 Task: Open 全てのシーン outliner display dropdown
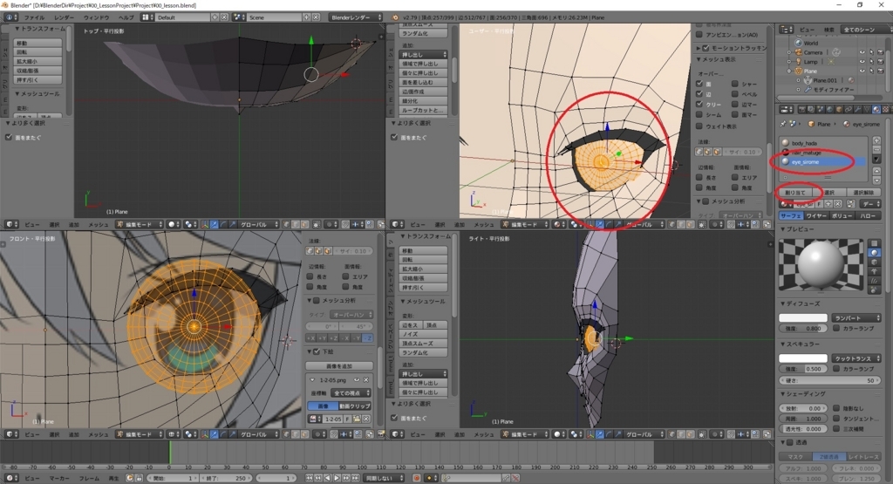click(867, 30)
